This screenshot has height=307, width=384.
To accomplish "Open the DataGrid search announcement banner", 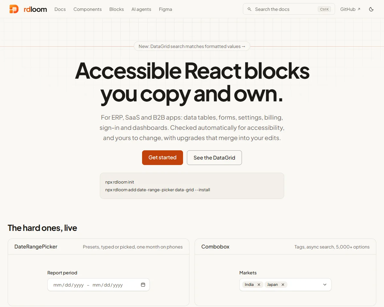I will (192, 46).
